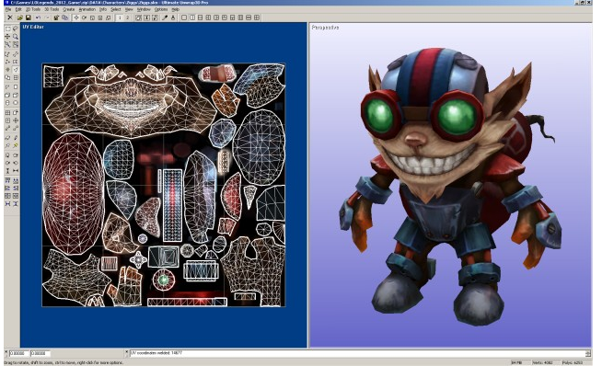The image size is (602, 366).
Task: Click the Open file folder icon
Action: pyautogui.click(x=20, y=17)
